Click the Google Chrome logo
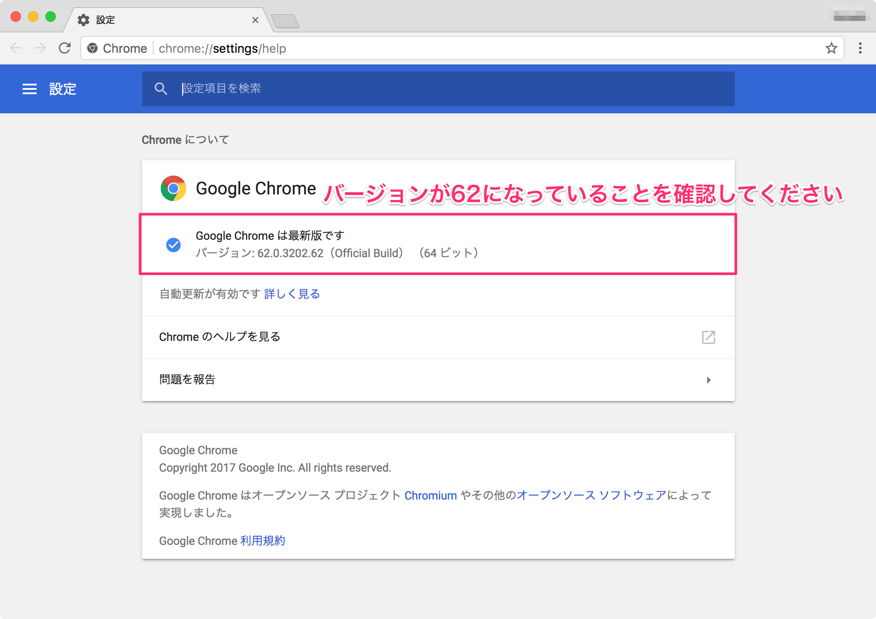The width and height of the screenshot is (876, 619). tap(173, 188)
